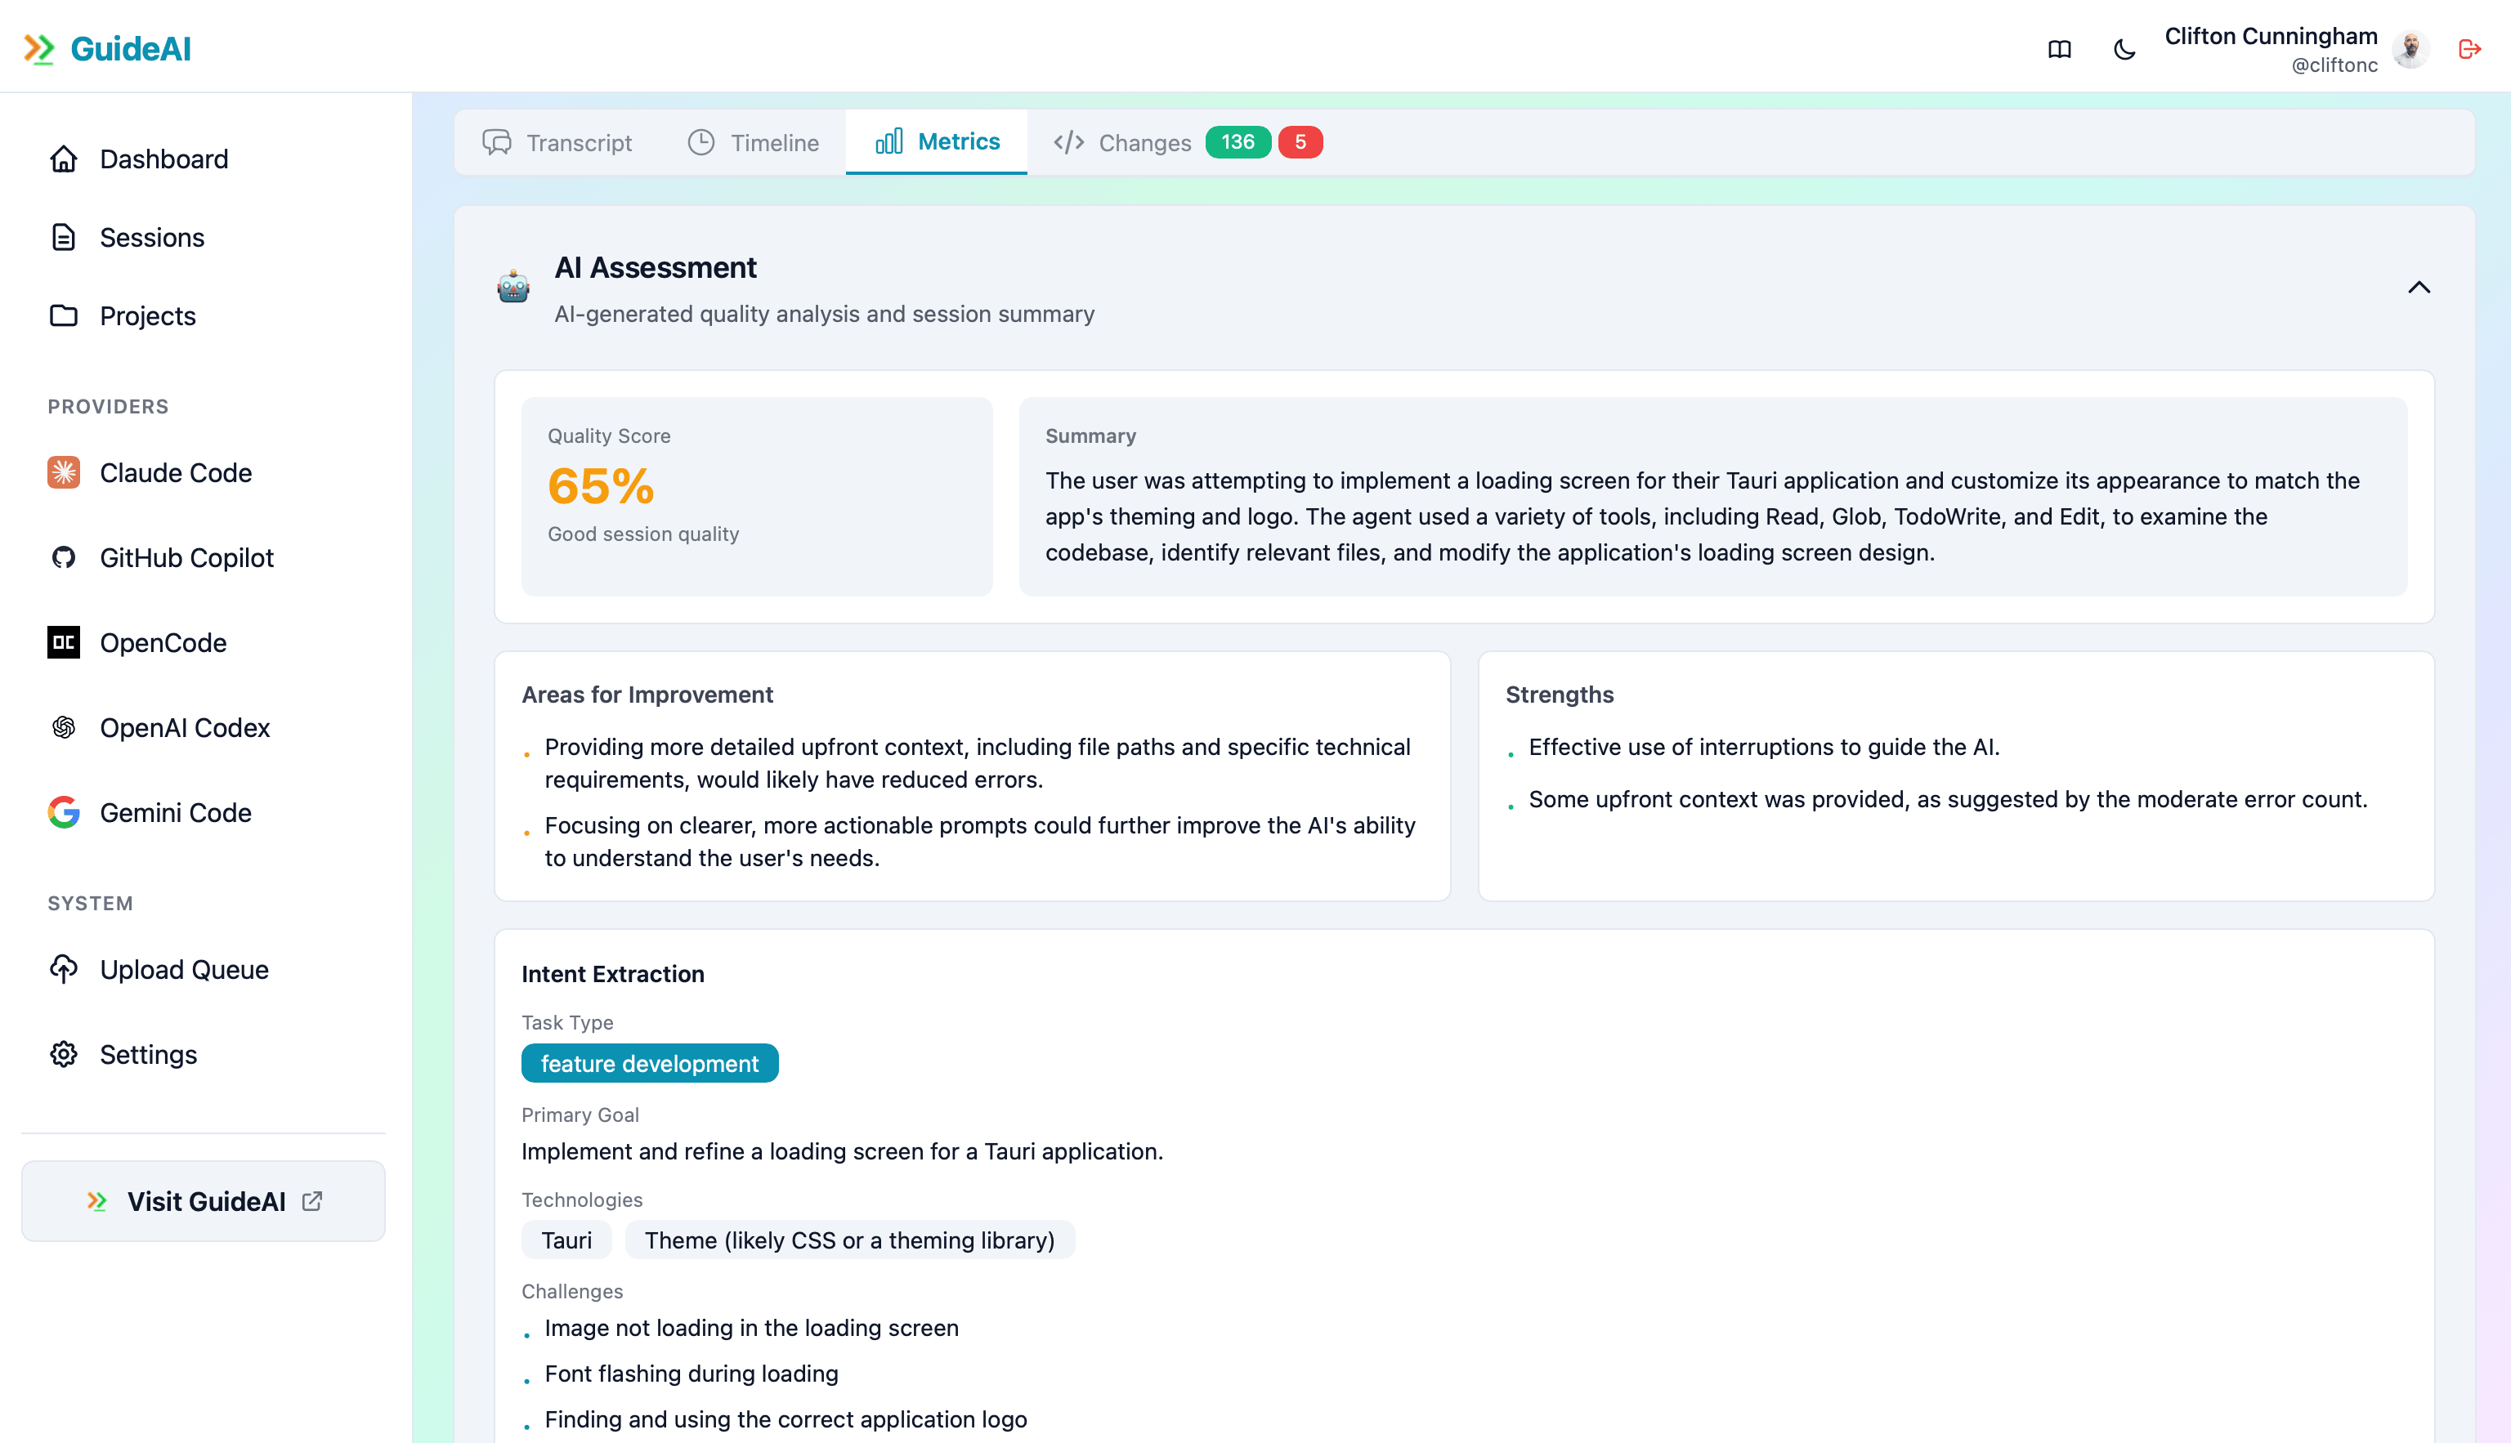
Task: Click the feature development task tag
Action: [649, 1062]
